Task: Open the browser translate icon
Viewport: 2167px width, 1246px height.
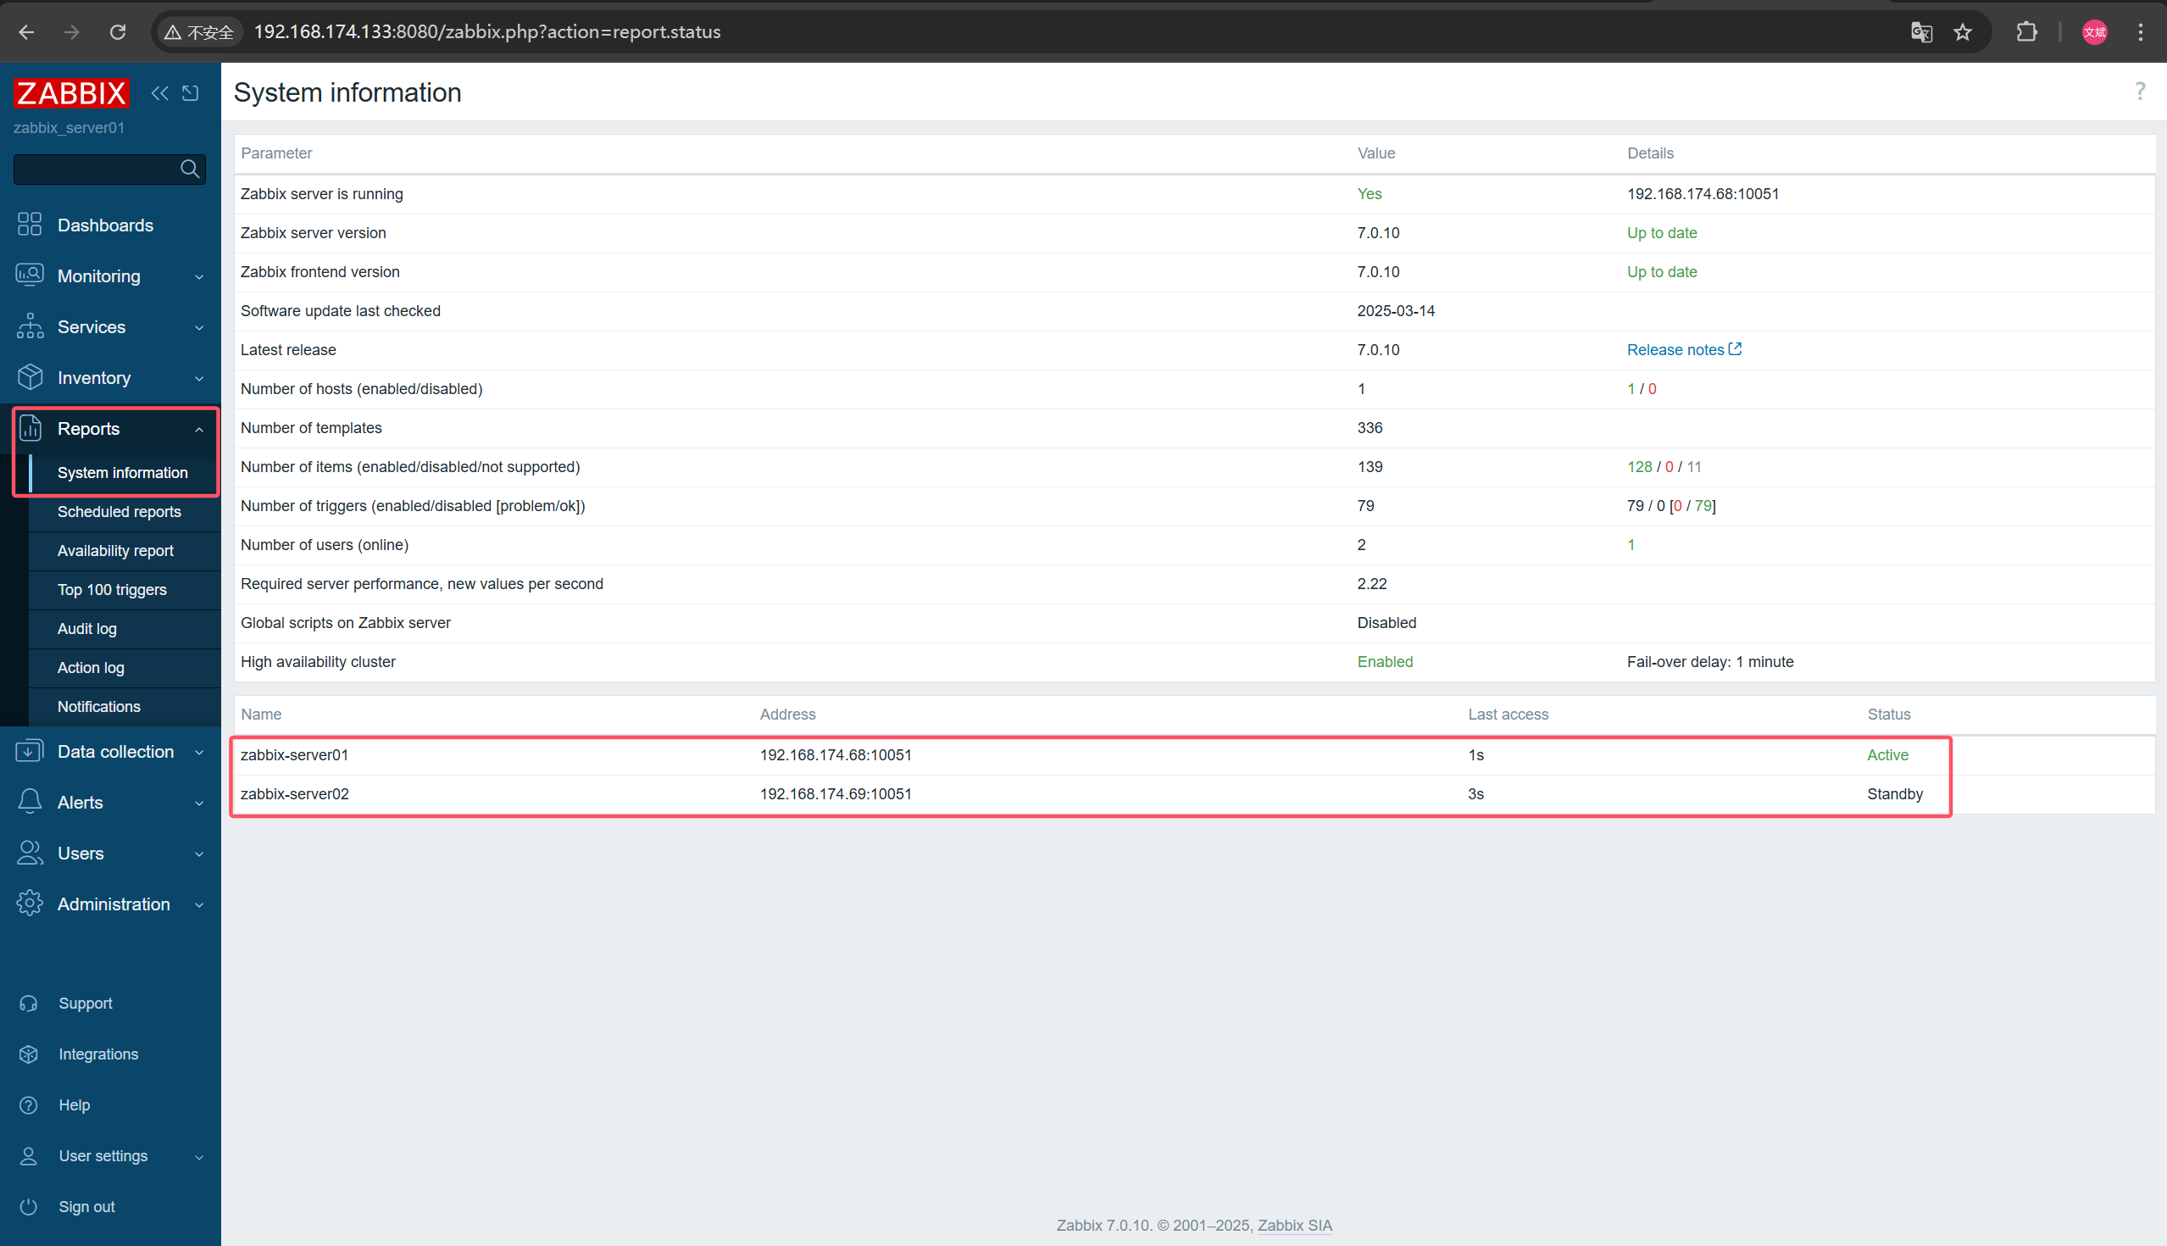Action: (x=1920, y=31)
